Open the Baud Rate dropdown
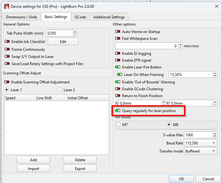The width and height of the screenshot is (222, 183). click(x=200, y=143)
